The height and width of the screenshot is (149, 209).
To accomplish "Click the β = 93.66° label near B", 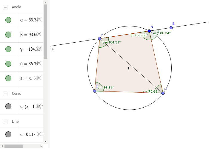I will coord(139,35).
